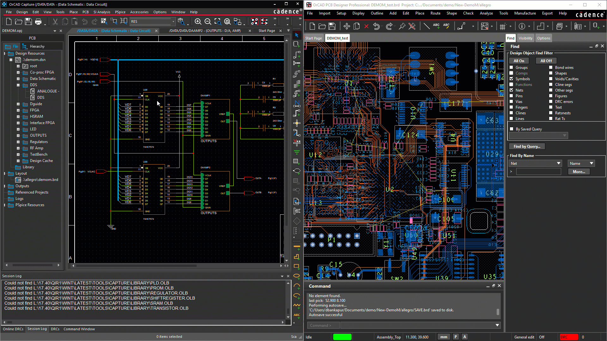Click the Add Connect route icon in PCB Designer
This screenshot has width=607, height=341.
point(461,26)
